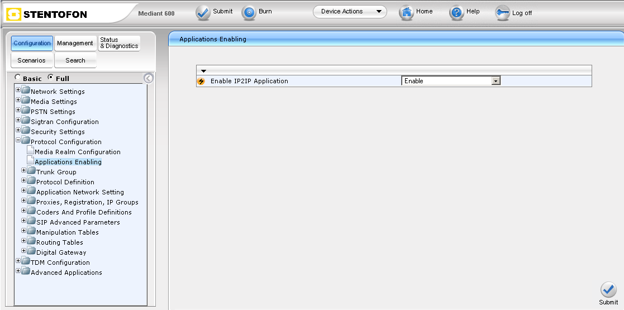Collapse the navigation pane with the arrow icon
The height and width of the screenshot is (310, 624).
click(148, 78)
